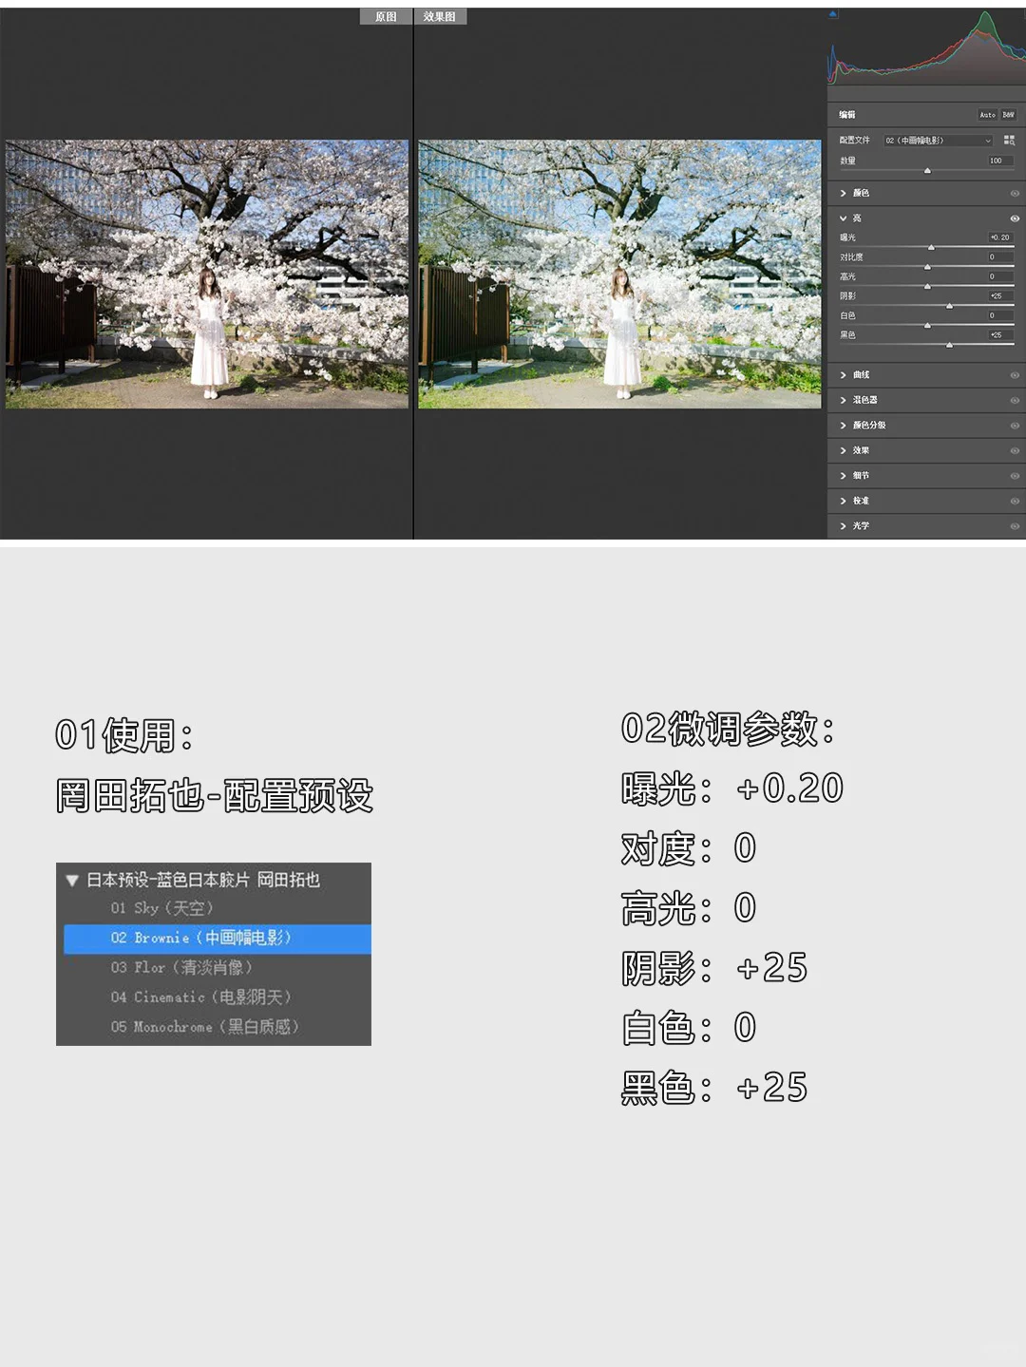
Task: Click the 曝光 exposure slider handle
Action: click(931, 247)
